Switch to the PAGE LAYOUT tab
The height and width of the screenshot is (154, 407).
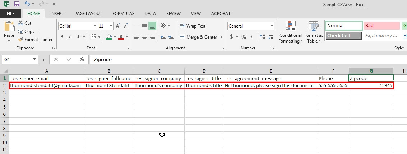(88, 14)
